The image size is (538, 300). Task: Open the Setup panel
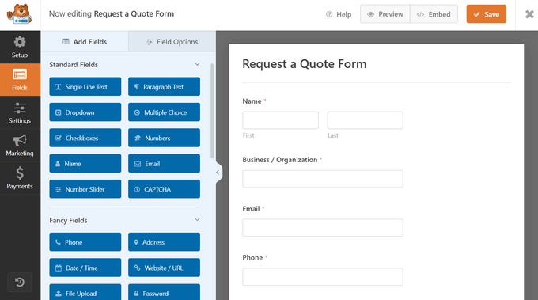[20, 47]
